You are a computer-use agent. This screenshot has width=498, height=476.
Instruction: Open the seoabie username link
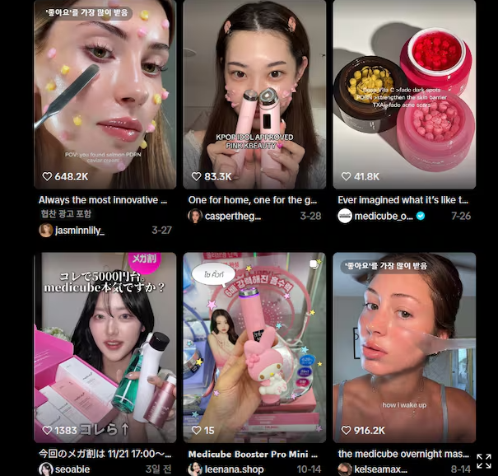(72, 469)
